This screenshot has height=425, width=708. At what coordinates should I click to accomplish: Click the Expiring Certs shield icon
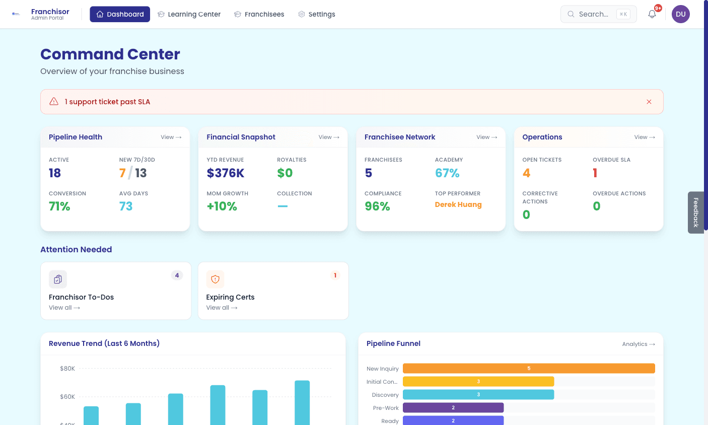[x=215, y=279]
